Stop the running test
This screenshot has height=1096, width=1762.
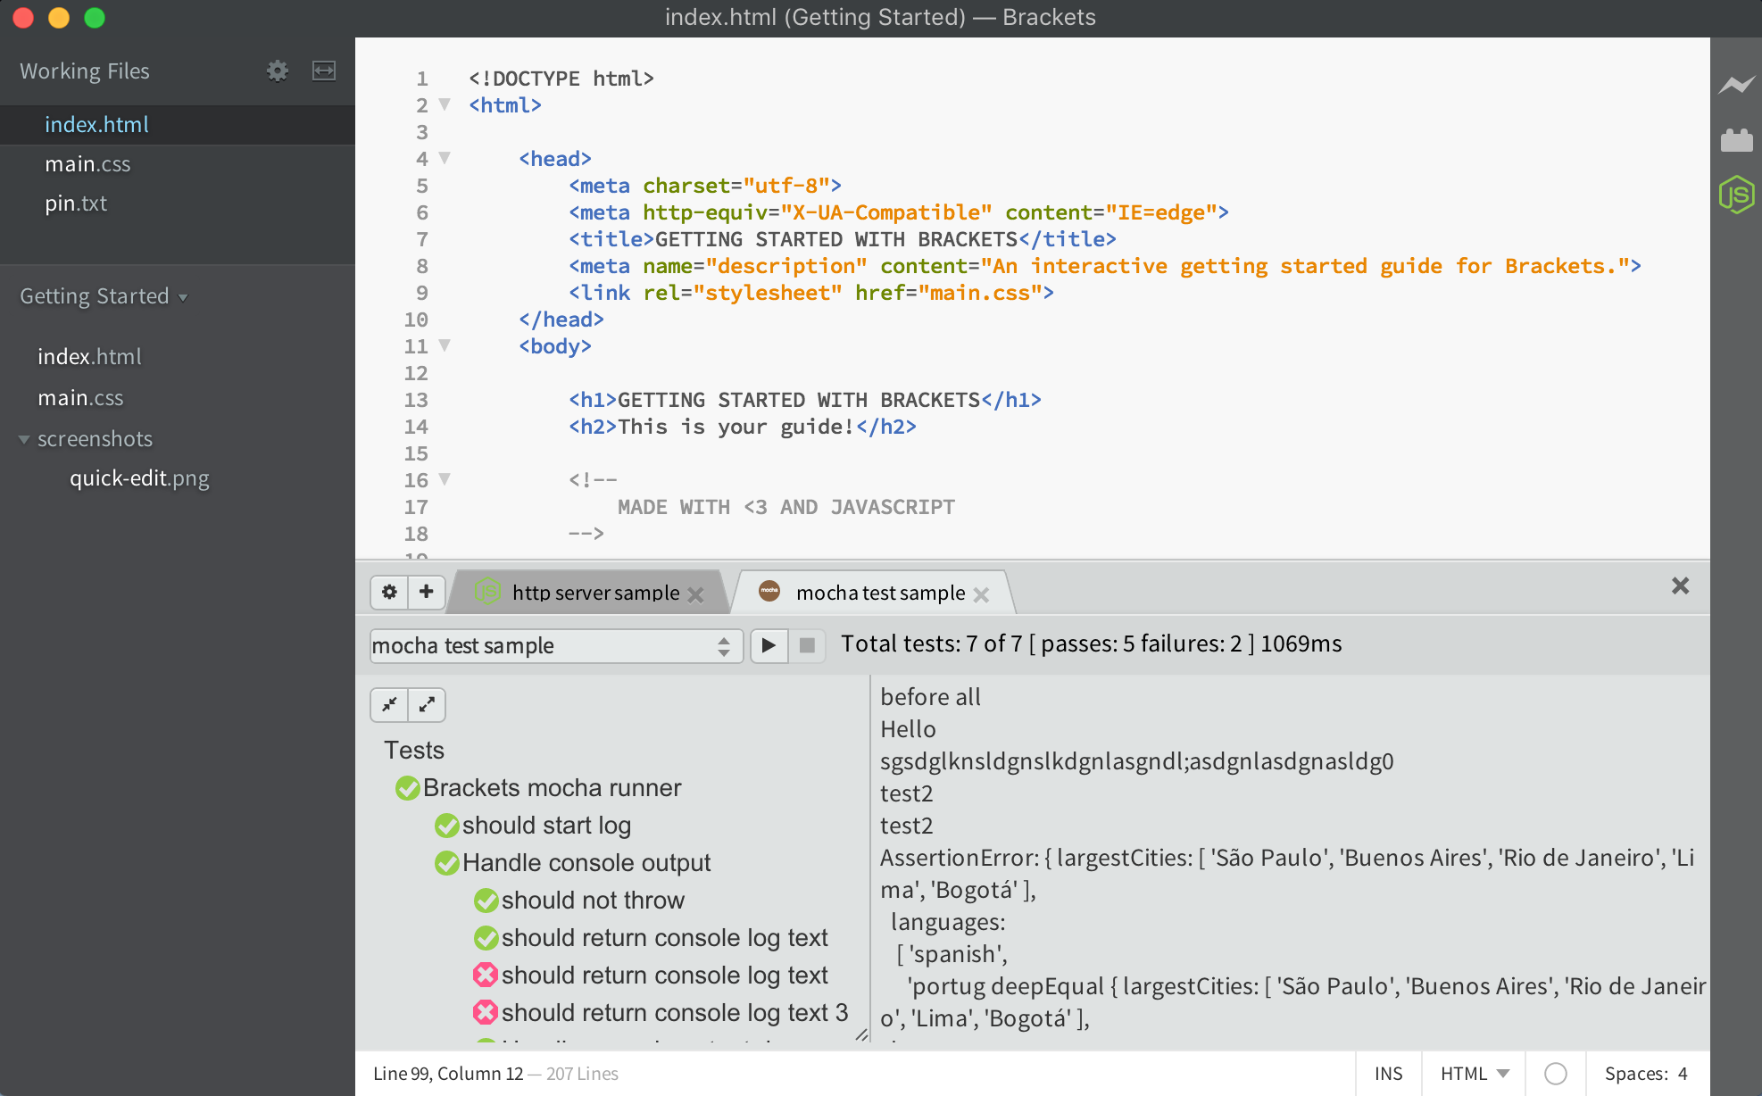tap(807, 645)
